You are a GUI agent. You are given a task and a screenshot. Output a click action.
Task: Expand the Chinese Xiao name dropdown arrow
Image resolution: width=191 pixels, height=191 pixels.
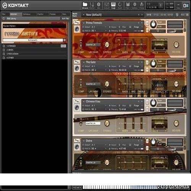pyautogui.click(x=84, y=102)
